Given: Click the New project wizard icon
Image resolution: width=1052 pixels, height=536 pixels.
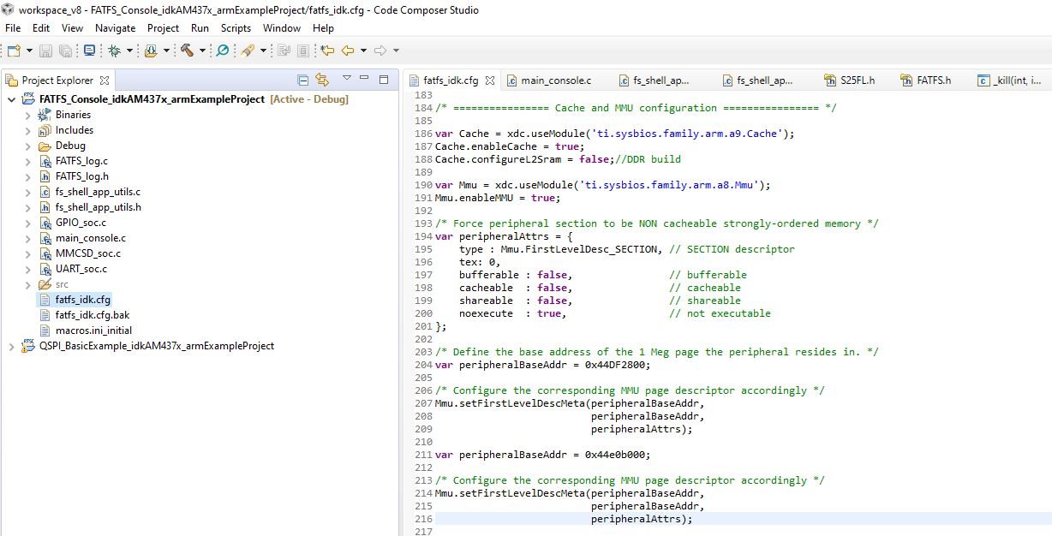Looking at the screenshot, I should click(14, 51).
